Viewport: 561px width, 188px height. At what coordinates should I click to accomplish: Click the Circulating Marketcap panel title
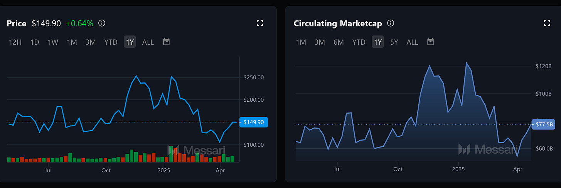(x=338, y=23)
